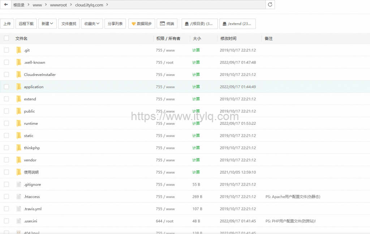Click the vendor folder icon
The height and width of the screenshot is (234, 370).
19,160
